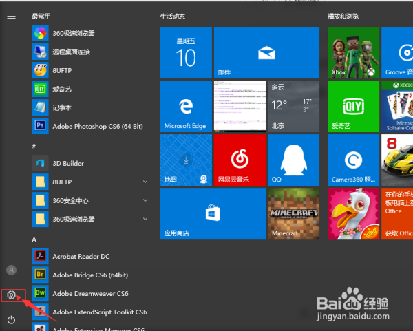Open the 8UFTP folder entry
Viewport: 413px width, 331px height.
[x=89, y=182]
